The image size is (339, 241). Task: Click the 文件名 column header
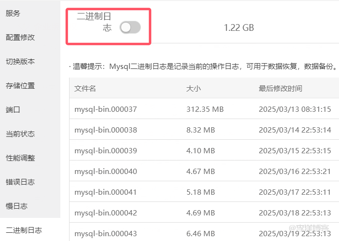[85, 89]
